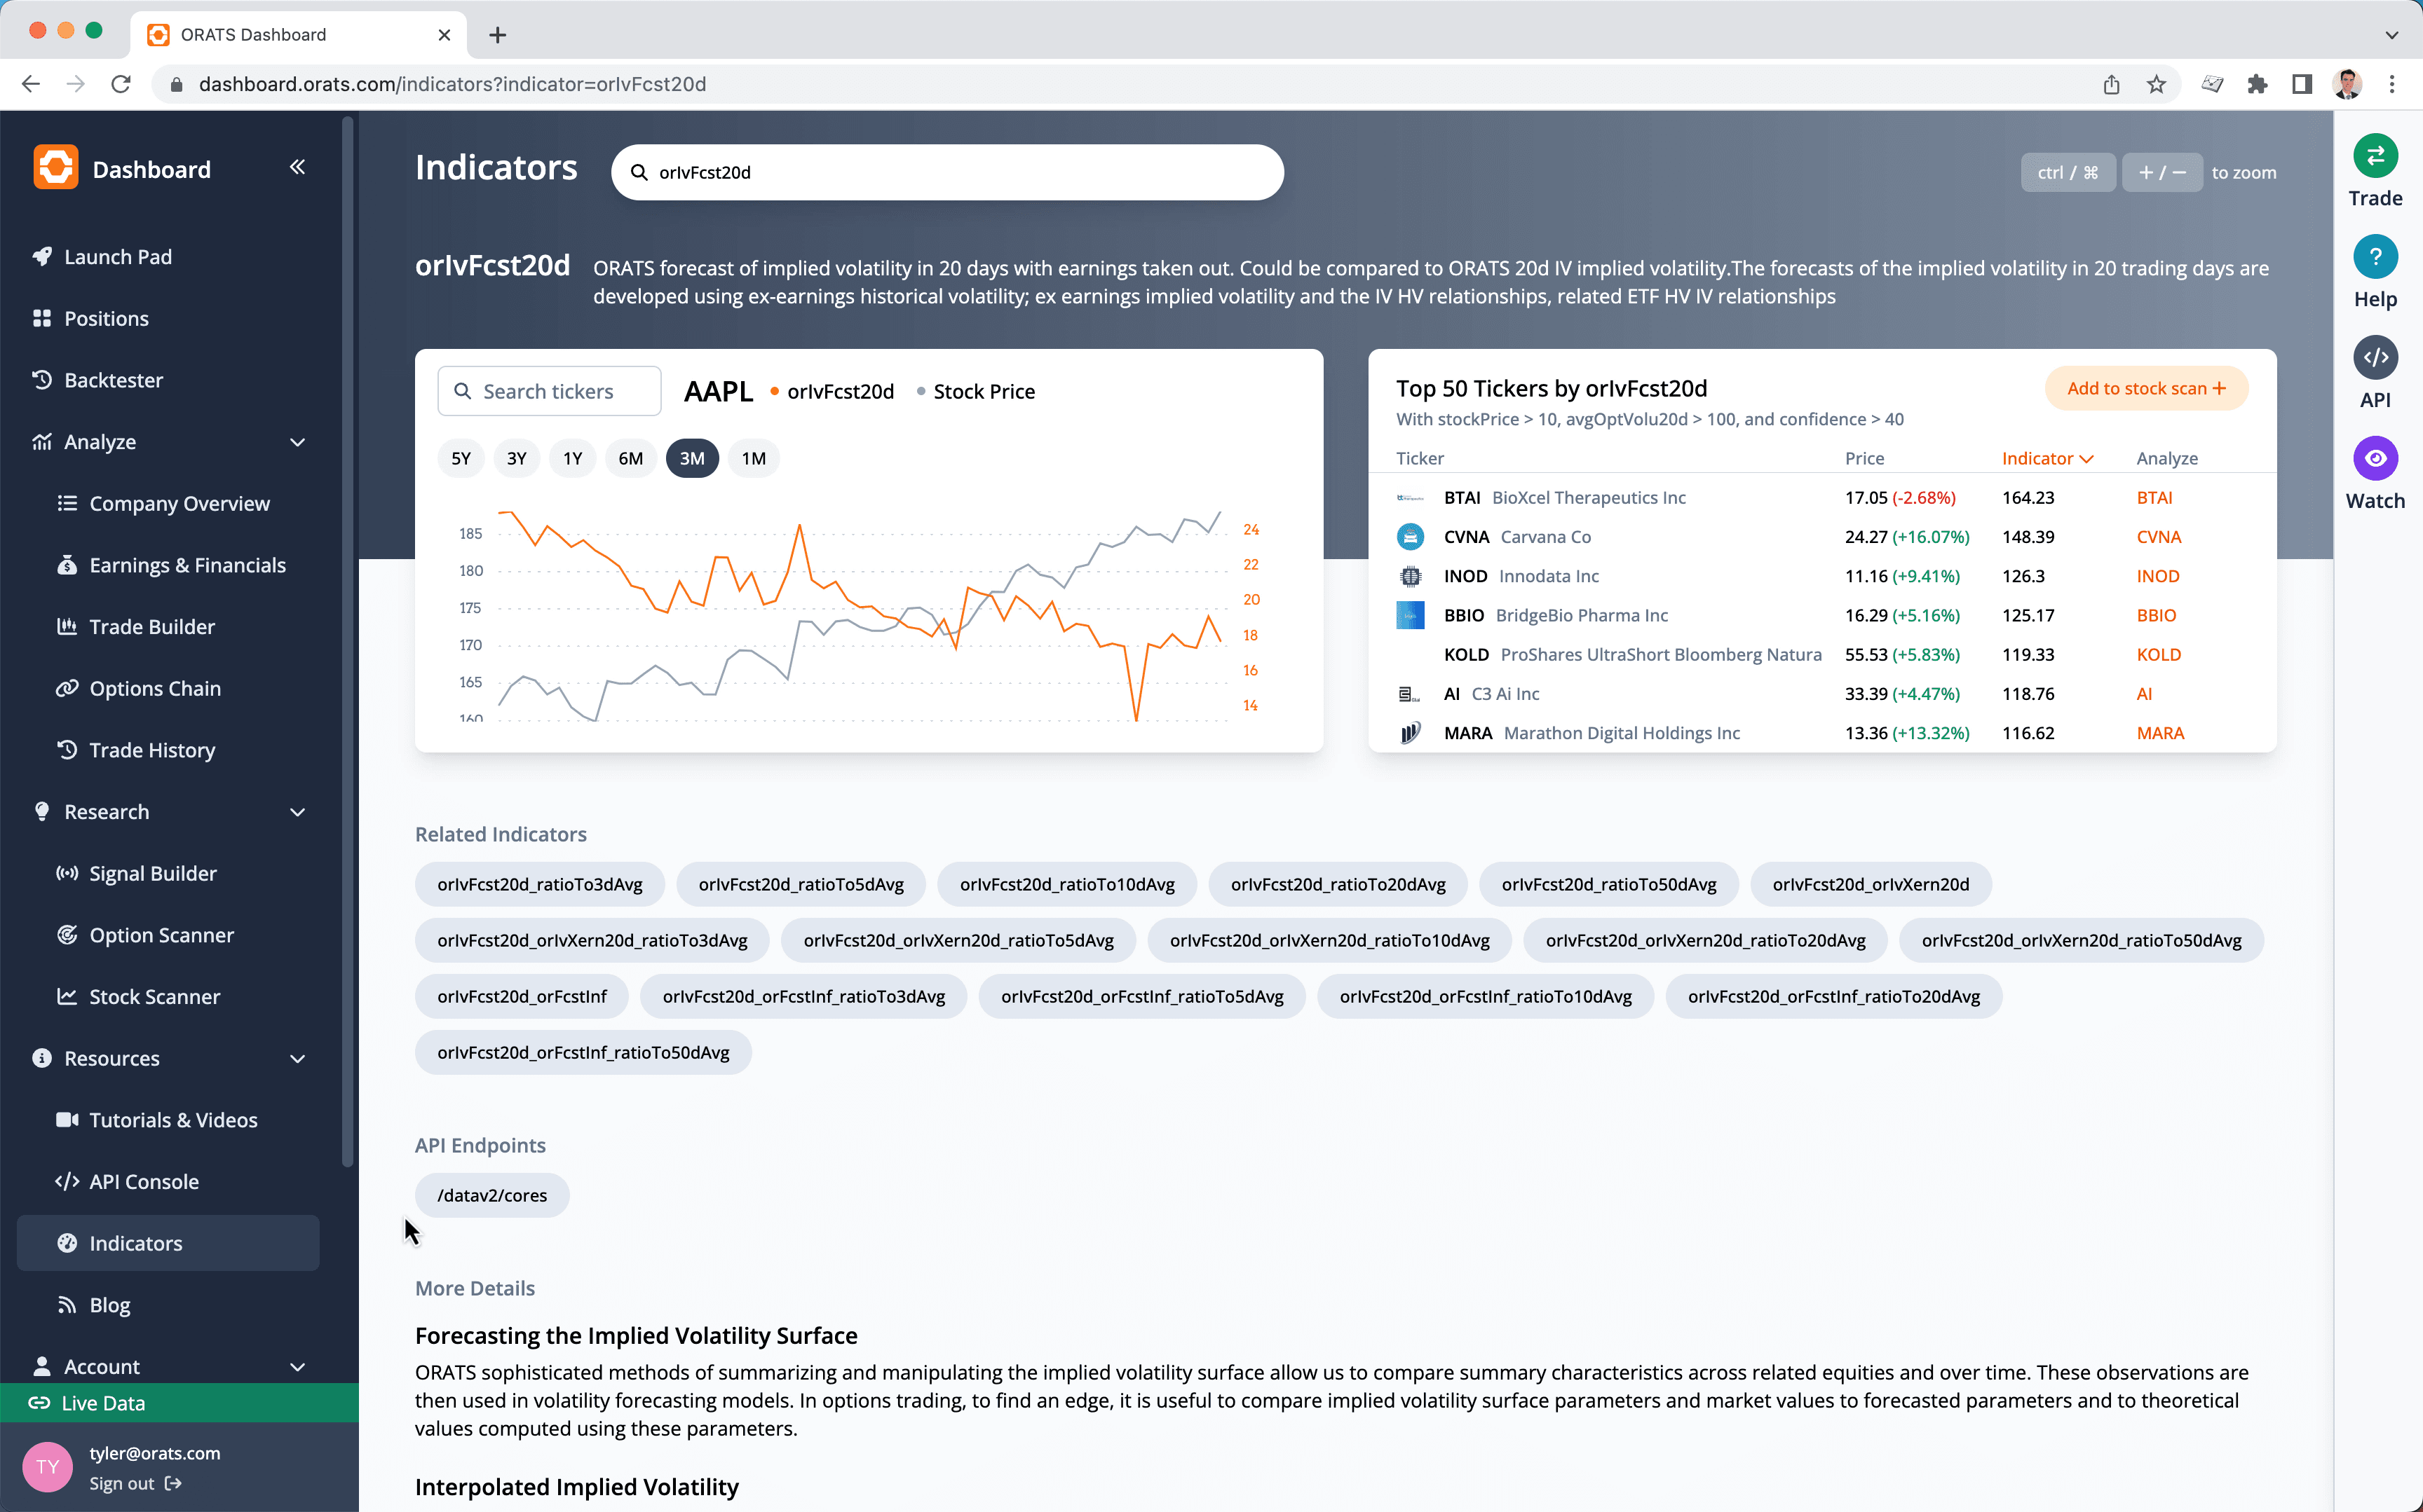Focus the Indicators search field
This screenshot has height=1512, width=2423.
point(947,172)
